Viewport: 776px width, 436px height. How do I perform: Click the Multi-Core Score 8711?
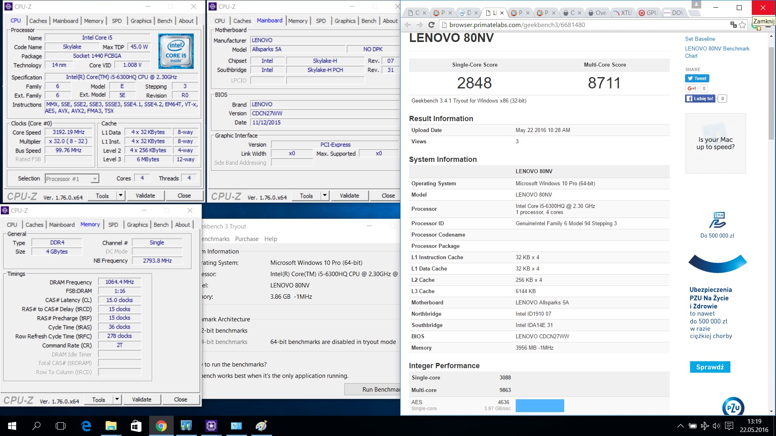point(604,83)
